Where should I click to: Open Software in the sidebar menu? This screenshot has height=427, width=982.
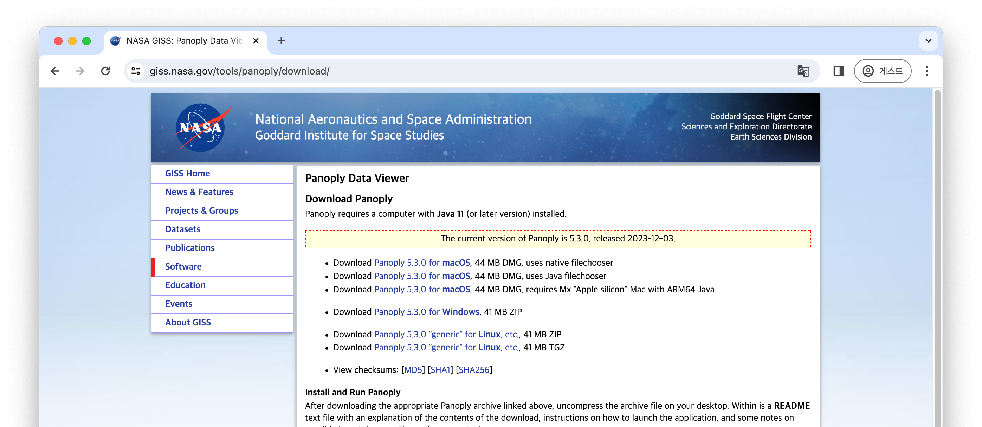pos(183,266)
